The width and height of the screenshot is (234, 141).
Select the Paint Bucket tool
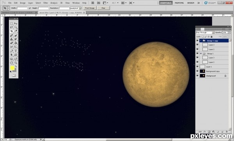pyautogui.click(x=16, y=43)
